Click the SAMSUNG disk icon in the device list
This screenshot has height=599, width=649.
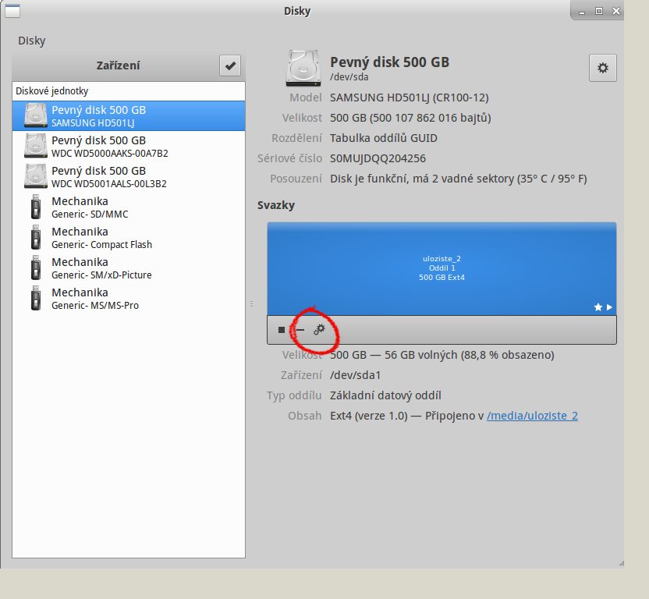[36, 115]
